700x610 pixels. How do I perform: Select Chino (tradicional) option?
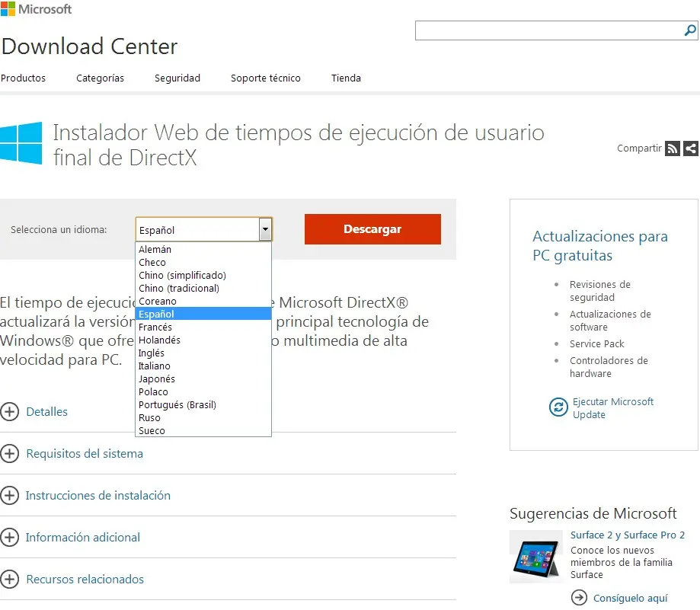(x=203, y=289)
